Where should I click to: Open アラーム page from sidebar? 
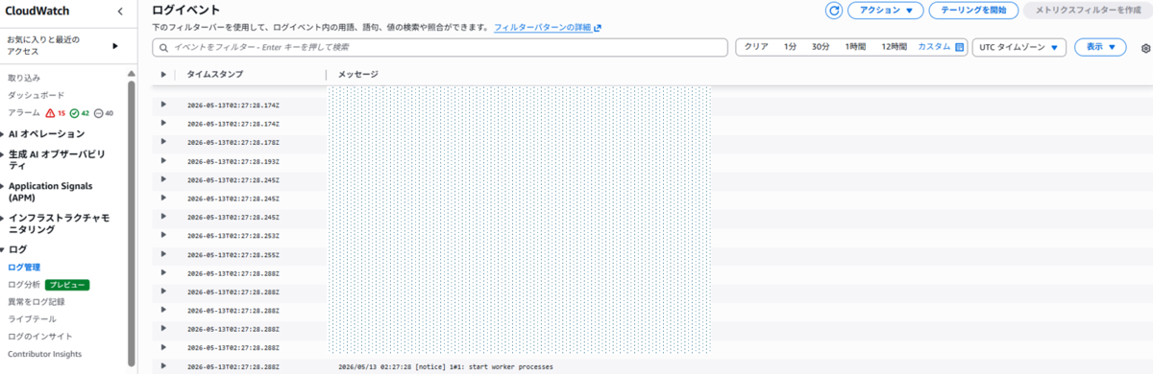24,113
